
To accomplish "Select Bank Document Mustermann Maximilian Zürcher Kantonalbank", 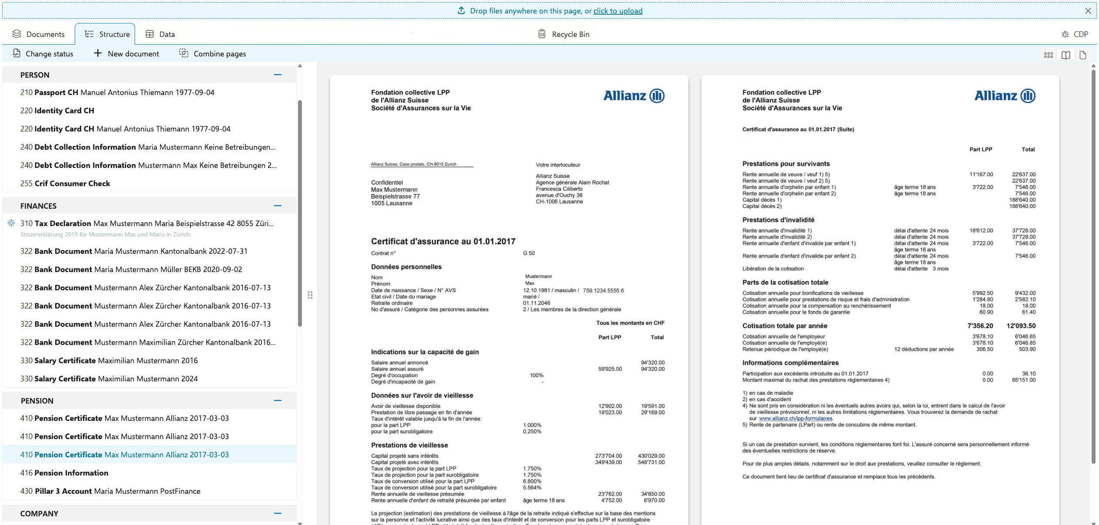I will 149,342.
